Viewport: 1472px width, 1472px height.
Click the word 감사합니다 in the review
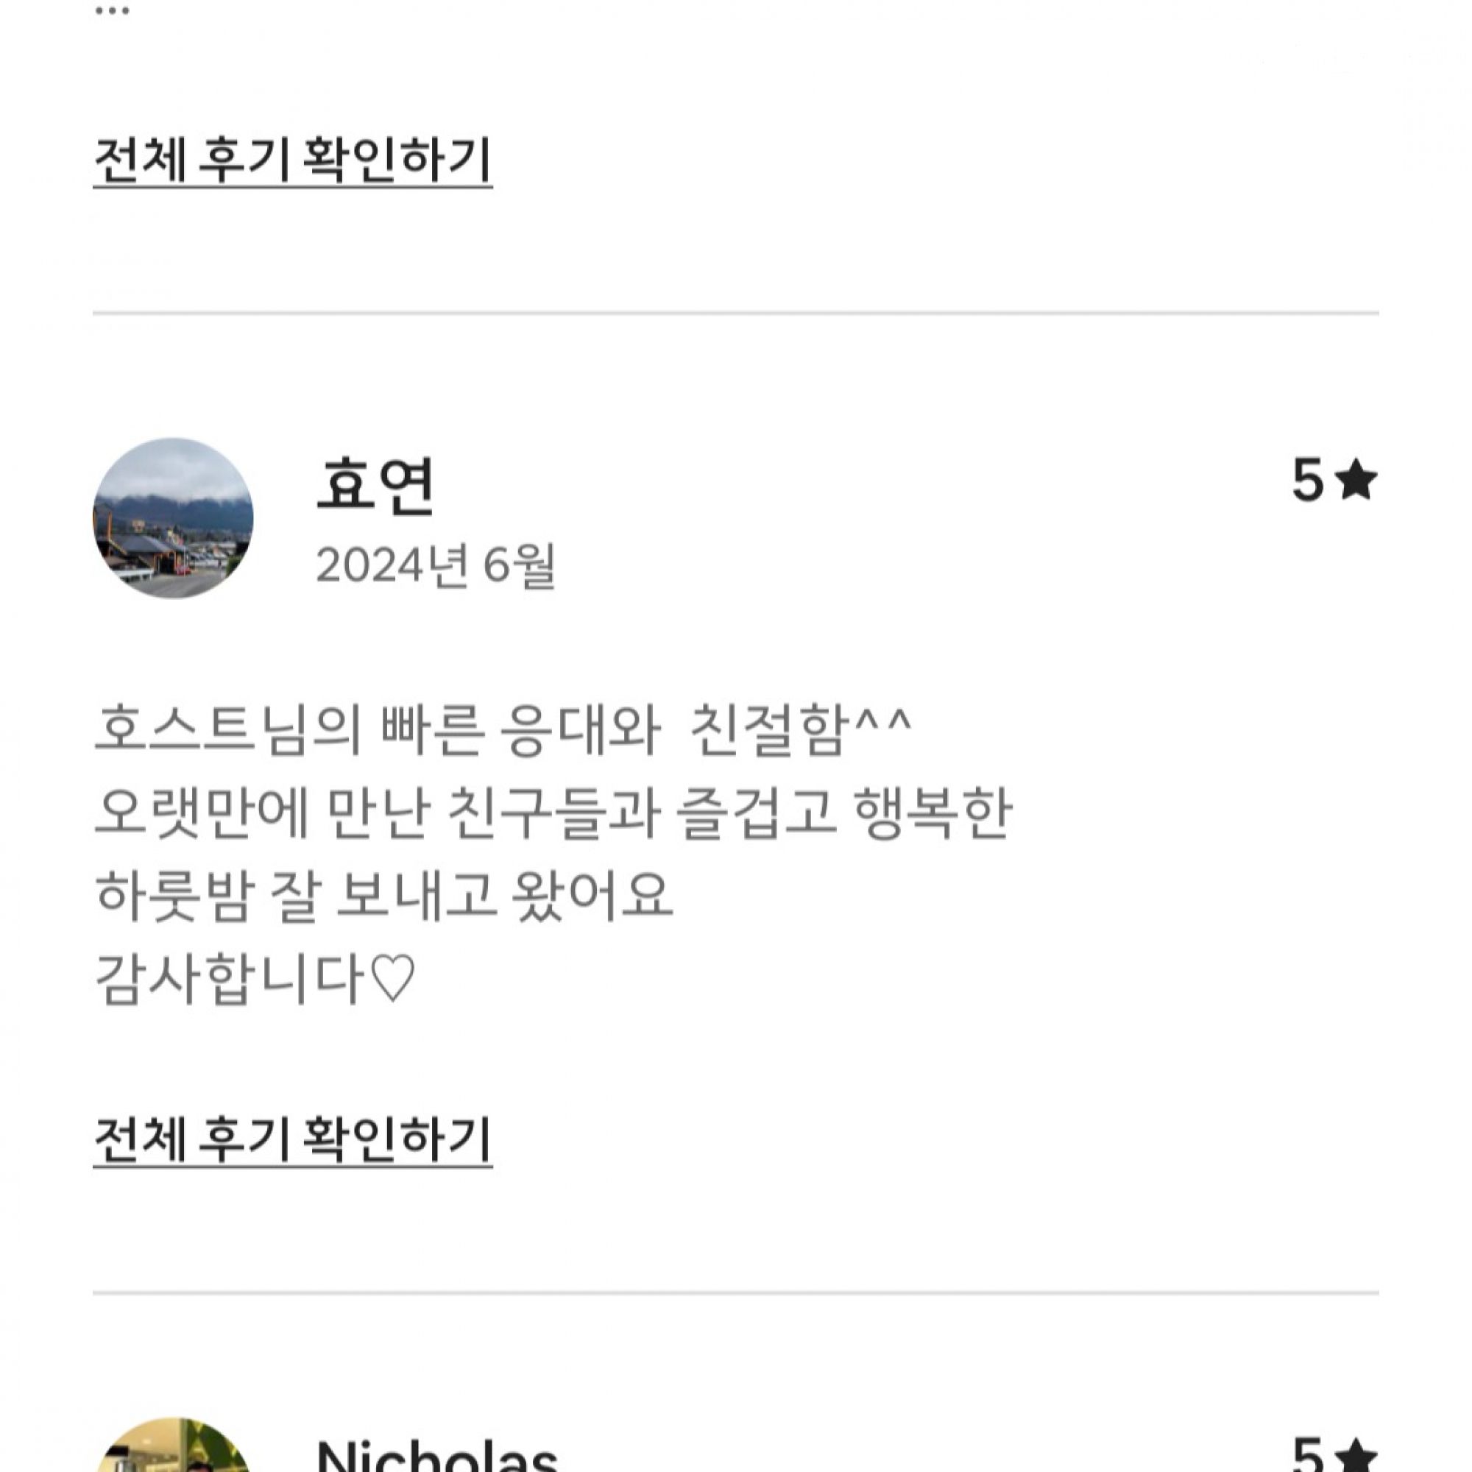[229, 978]
